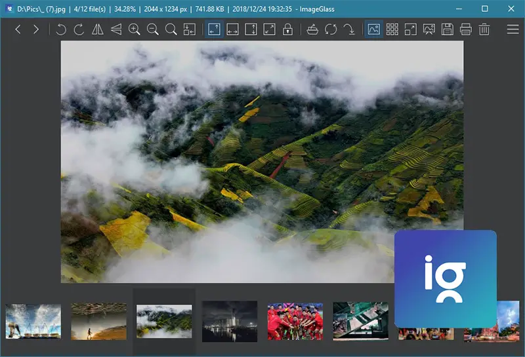Rotate the image counterclockwise

point(61,29)
